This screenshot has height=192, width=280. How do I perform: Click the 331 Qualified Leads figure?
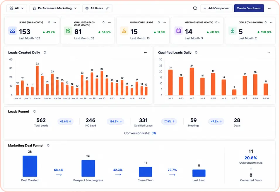coord(143,120)
